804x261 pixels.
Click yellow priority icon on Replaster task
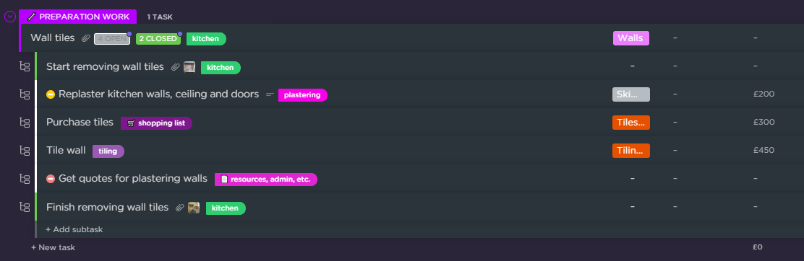point(51,94)
